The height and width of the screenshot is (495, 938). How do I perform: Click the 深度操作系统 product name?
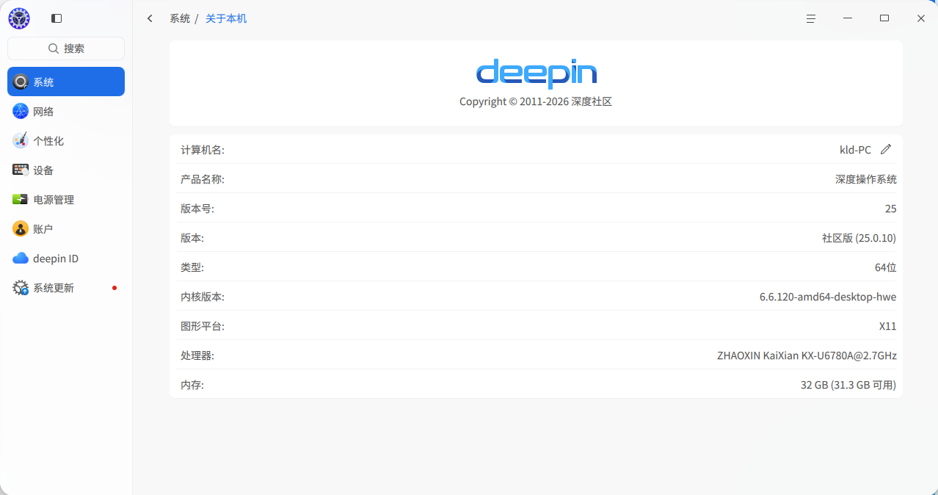pos(866,179)
